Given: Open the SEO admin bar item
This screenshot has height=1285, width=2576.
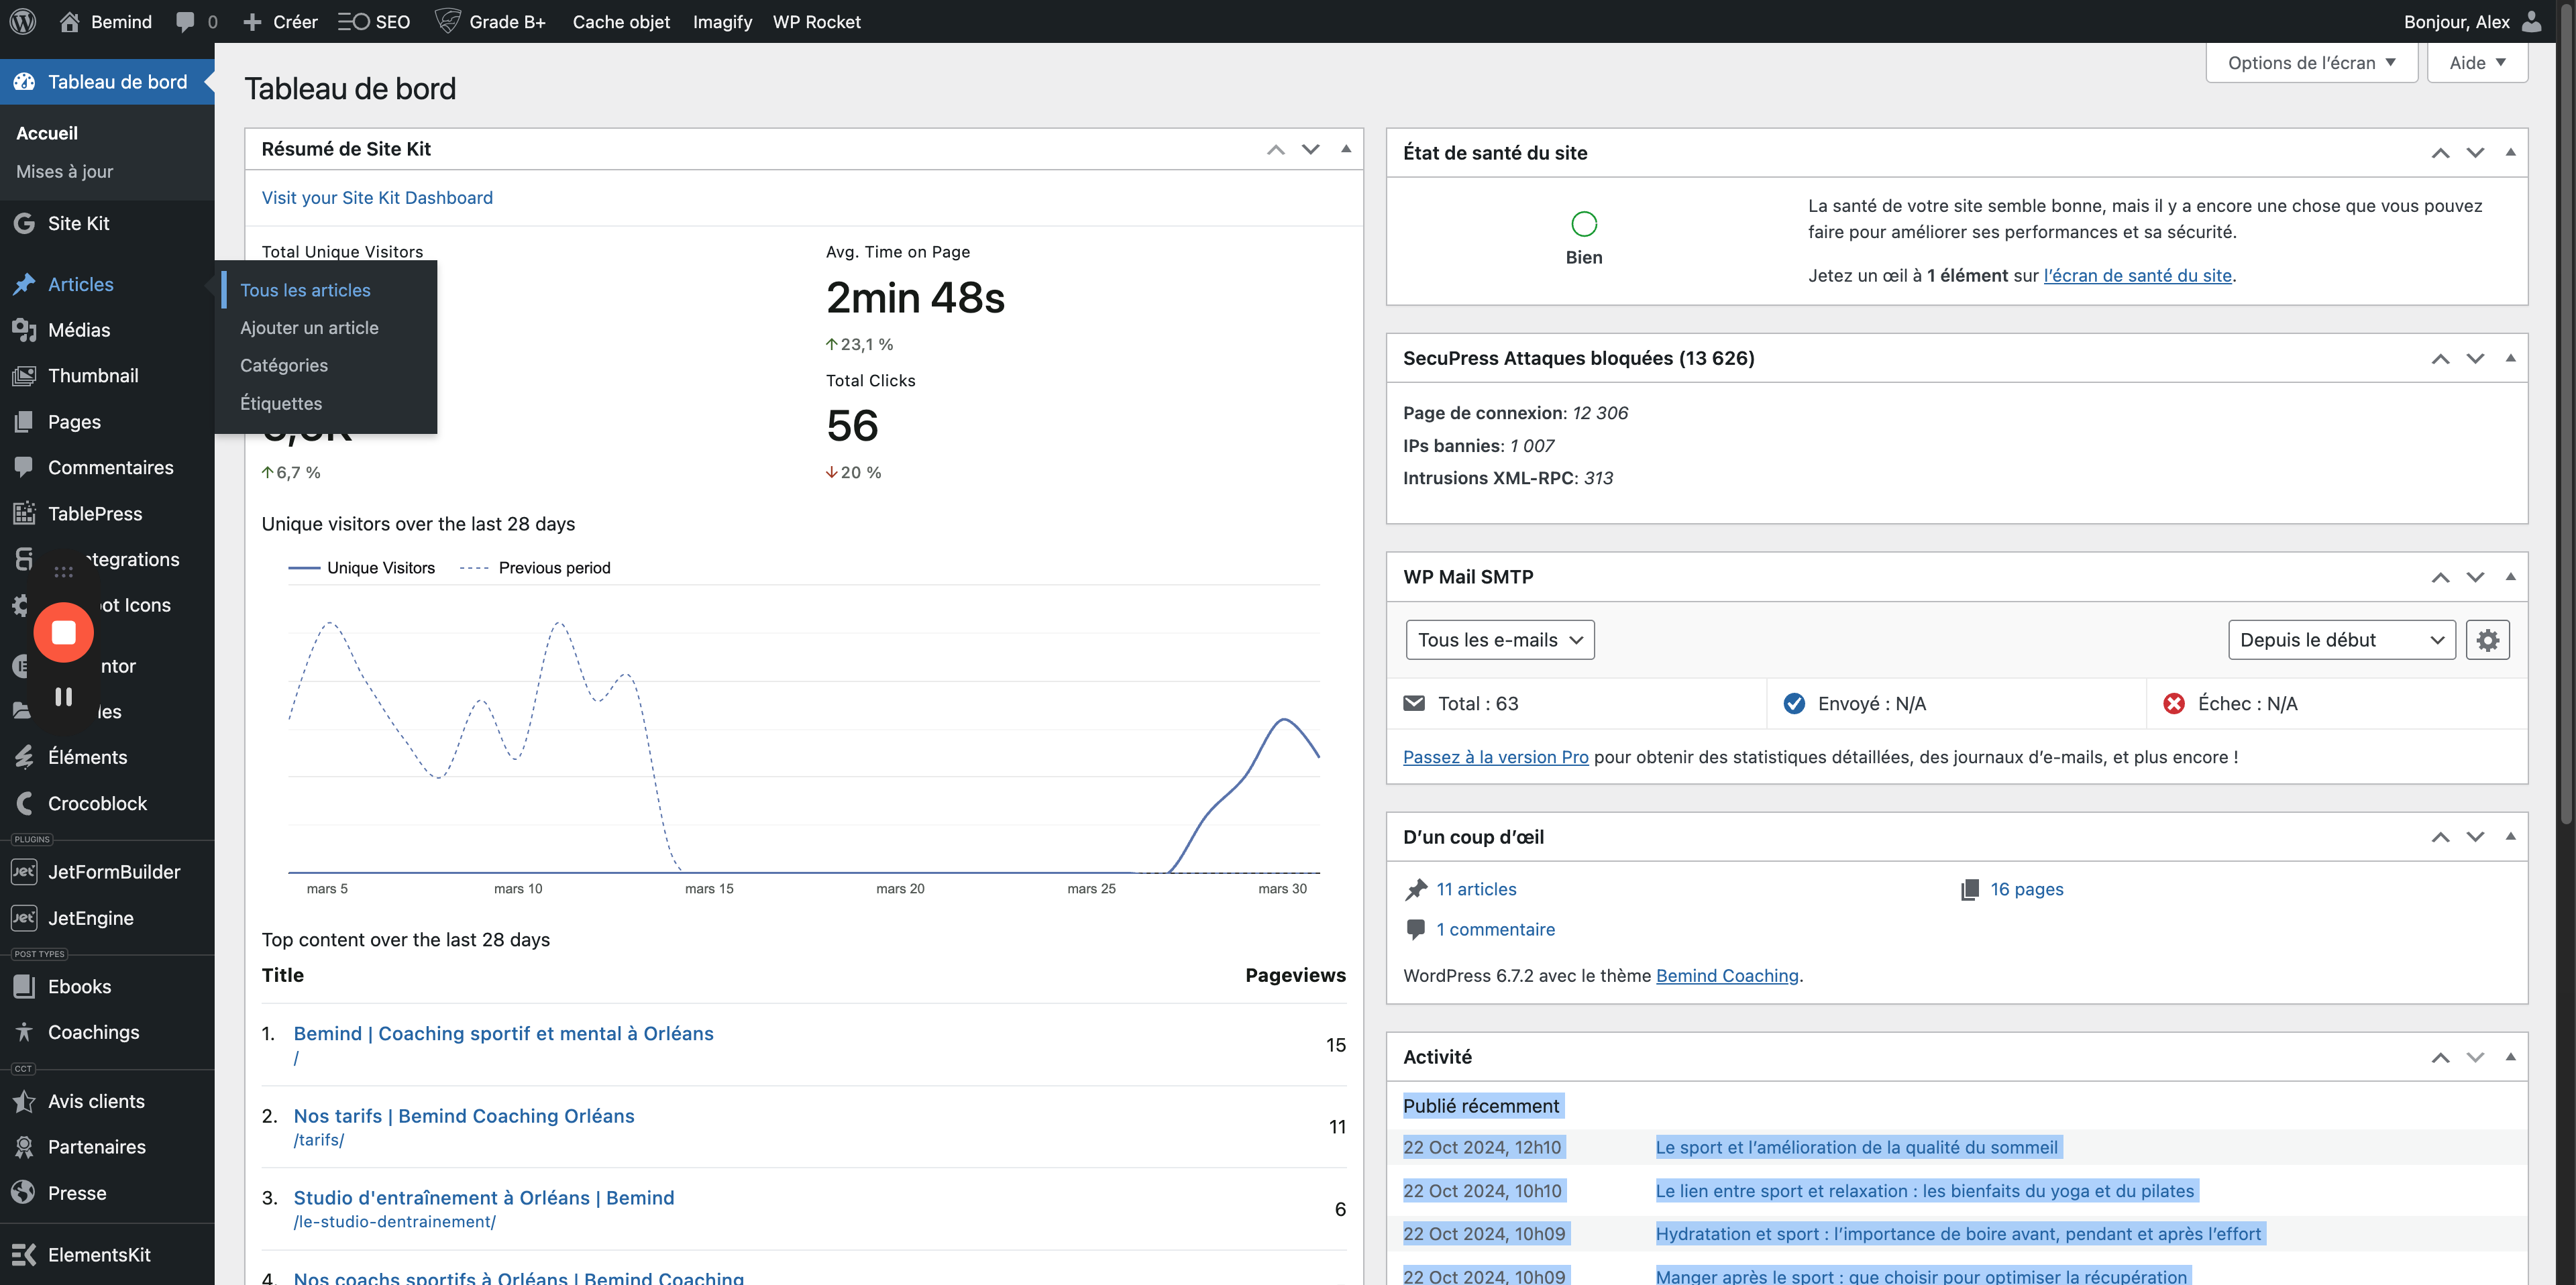Looking at the screenshot, I should tap(374, 21).
